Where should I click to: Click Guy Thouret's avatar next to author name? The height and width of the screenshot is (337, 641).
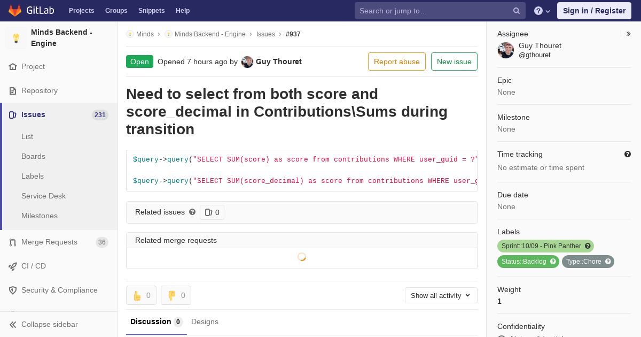247,62
